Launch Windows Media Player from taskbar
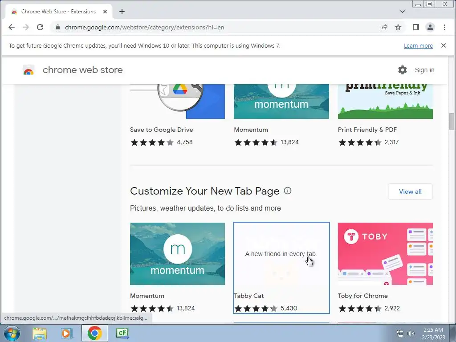Image resolution: width=456 pixels, height=342 pixels. pos(66,333)
